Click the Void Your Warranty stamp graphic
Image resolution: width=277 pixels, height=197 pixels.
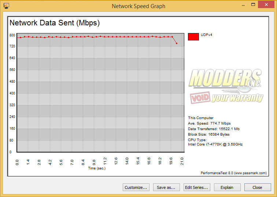pyautogui.click(x=226, y=97)
